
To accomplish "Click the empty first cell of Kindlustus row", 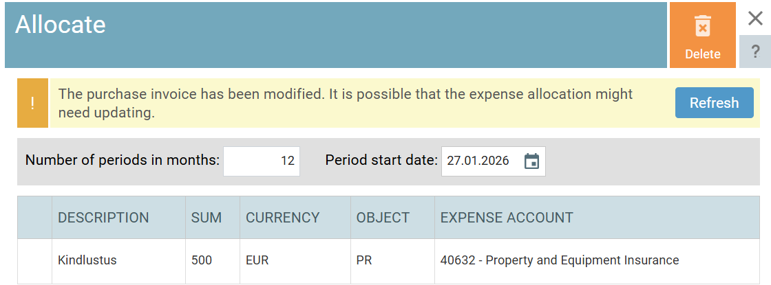I will 34,260.
